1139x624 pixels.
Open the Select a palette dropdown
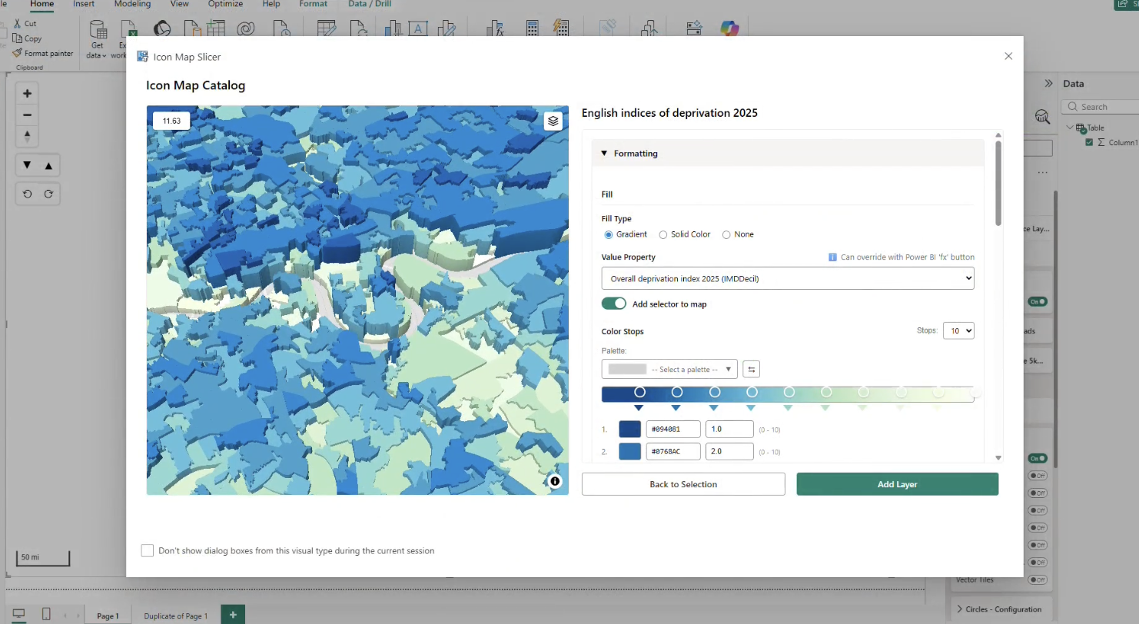pyautogui.click(x=669, y=370)
